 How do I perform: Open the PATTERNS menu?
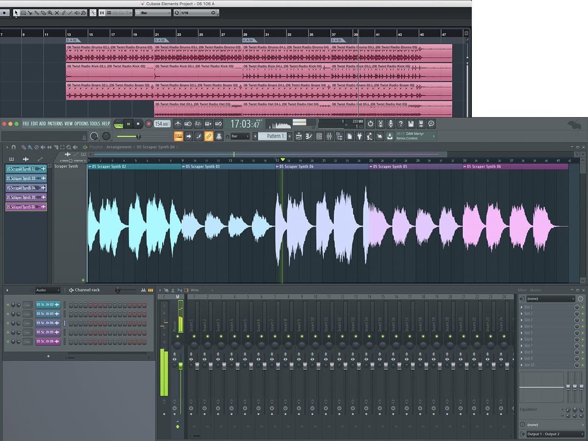pyautogui.click(x=55, y=123)
